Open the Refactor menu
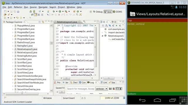The width and height of the screenshot is (188, 105). [x=18, y=7]
